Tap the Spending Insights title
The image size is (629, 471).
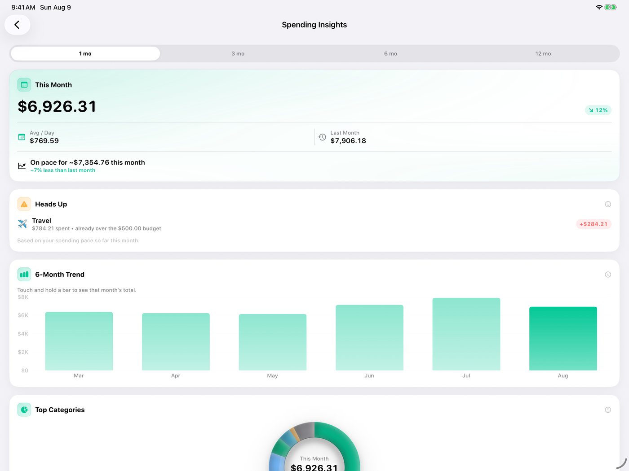tap(314, 25)
